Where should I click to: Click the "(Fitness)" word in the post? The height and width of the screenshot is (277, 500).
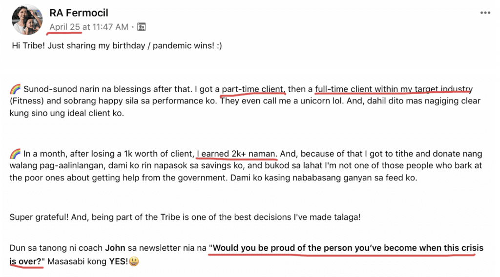coord(27,101)
